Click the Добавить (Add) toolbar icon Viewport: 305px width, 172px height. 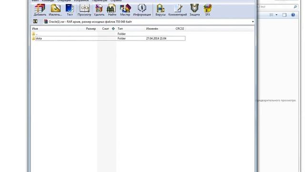click(x=40, y=10)
